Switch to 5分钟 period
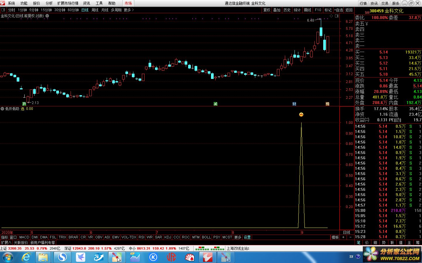The height and width of the screenshot is (263, 422). click(34, 10)
